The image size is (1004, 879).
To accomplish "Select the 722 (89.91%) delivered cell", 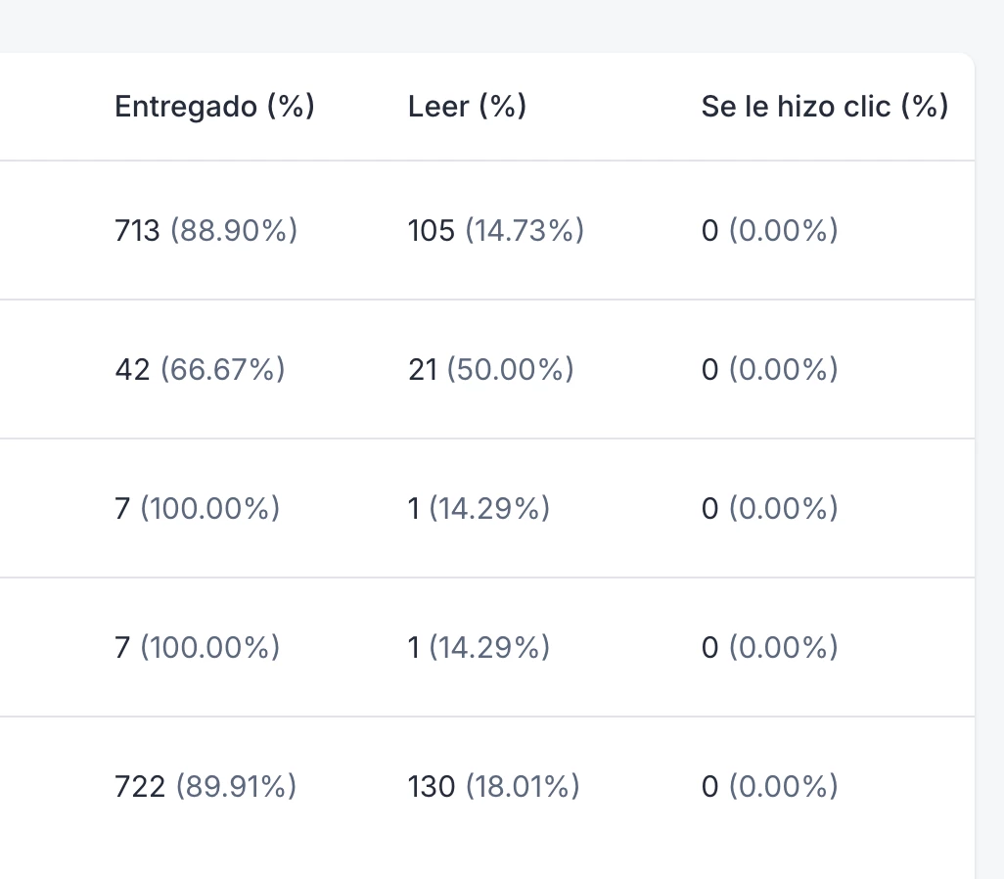I will [205, 787].
